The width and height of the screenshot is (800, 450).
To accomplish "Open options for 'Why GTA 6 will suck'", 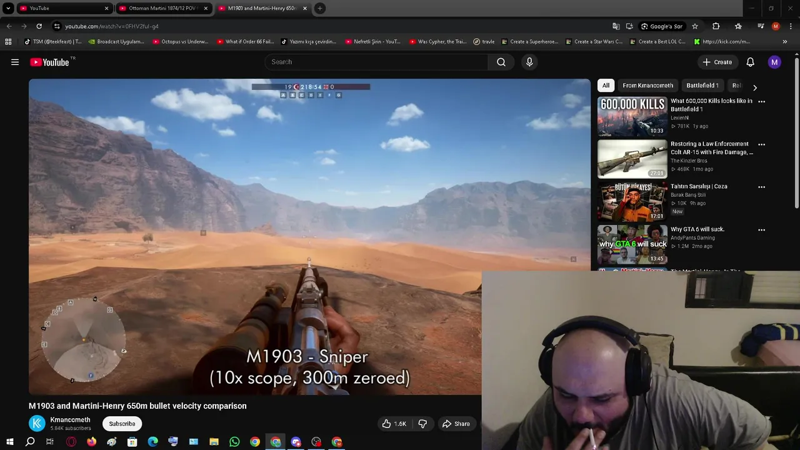I will click(761, 230).
